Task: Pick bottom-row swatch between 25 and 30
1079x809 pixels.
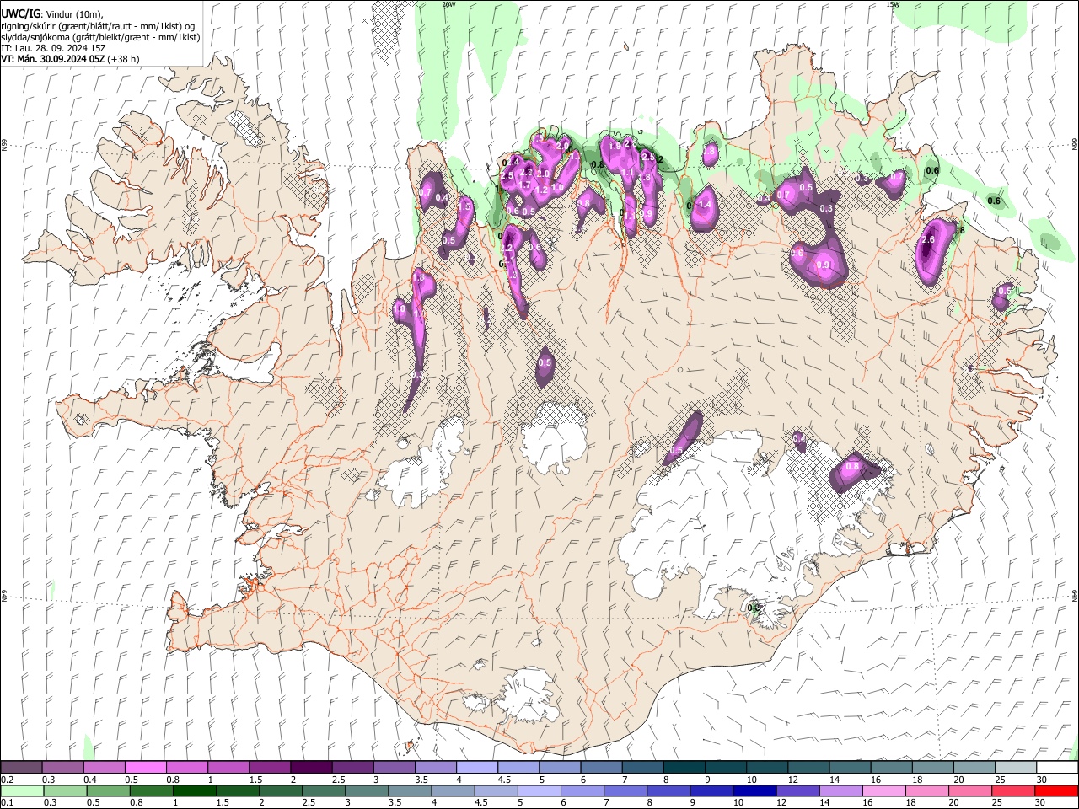Action: [x=1012, y=791]
